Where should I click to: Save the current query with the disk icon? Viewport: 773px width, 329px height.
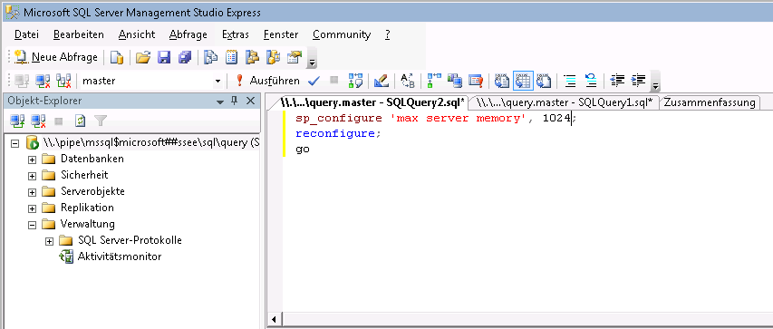[164, 57]
